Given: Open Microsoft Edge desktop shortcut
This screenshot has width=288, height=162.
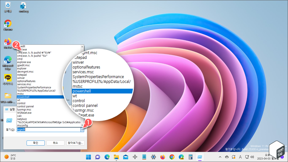Looking at the screenshot, I should (8, 63).
